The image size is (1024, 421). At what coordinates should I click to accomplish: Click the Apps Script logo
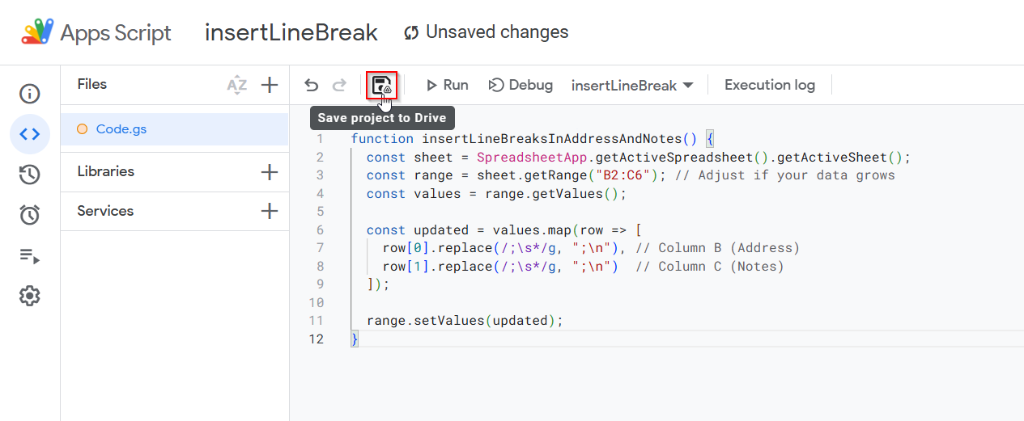pyautogui.click(x=37, y=32)
